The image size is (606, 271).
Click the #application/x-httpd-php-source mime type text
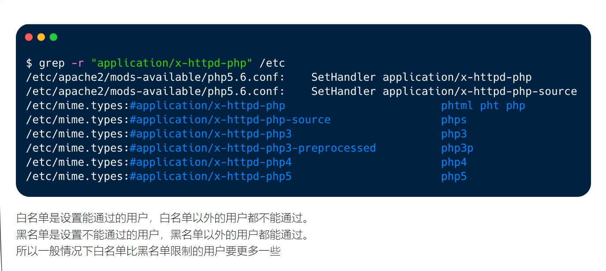point(230,120)
